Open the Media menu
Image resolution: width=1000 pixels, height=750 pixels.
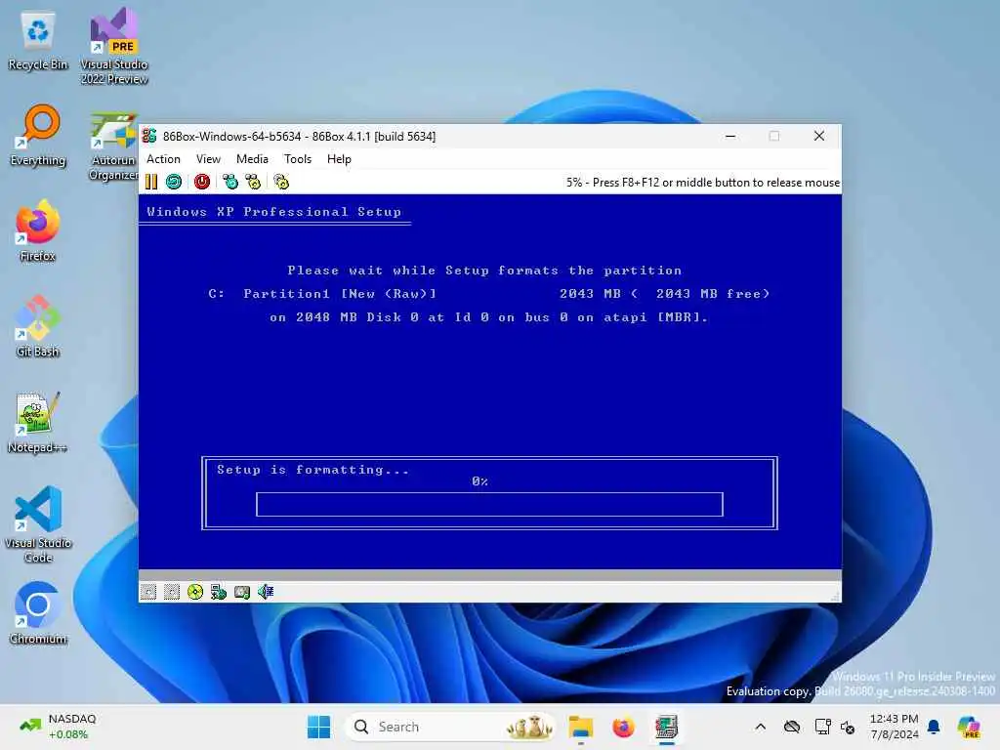[252, 159]
